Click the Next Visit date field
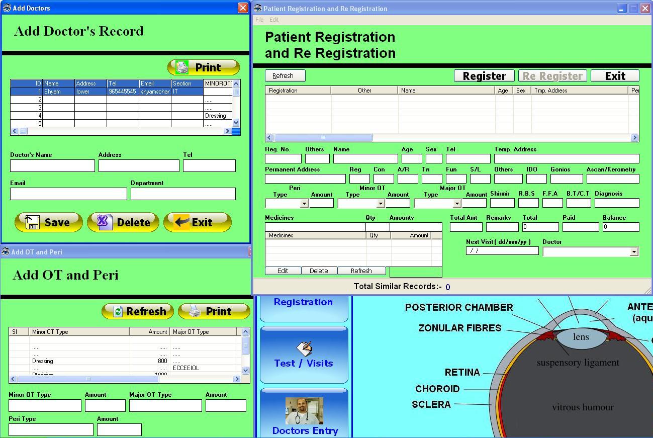 pos(502,250)
